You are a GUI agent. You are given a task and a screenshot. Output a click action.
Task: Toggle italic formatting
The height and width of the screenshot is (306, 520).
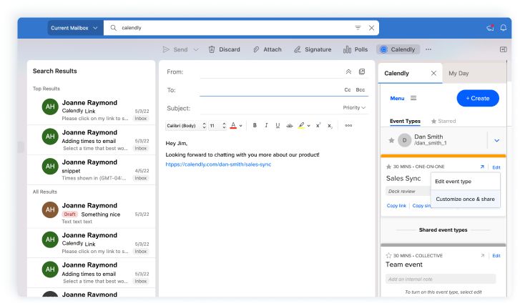[x=266, y=126]
